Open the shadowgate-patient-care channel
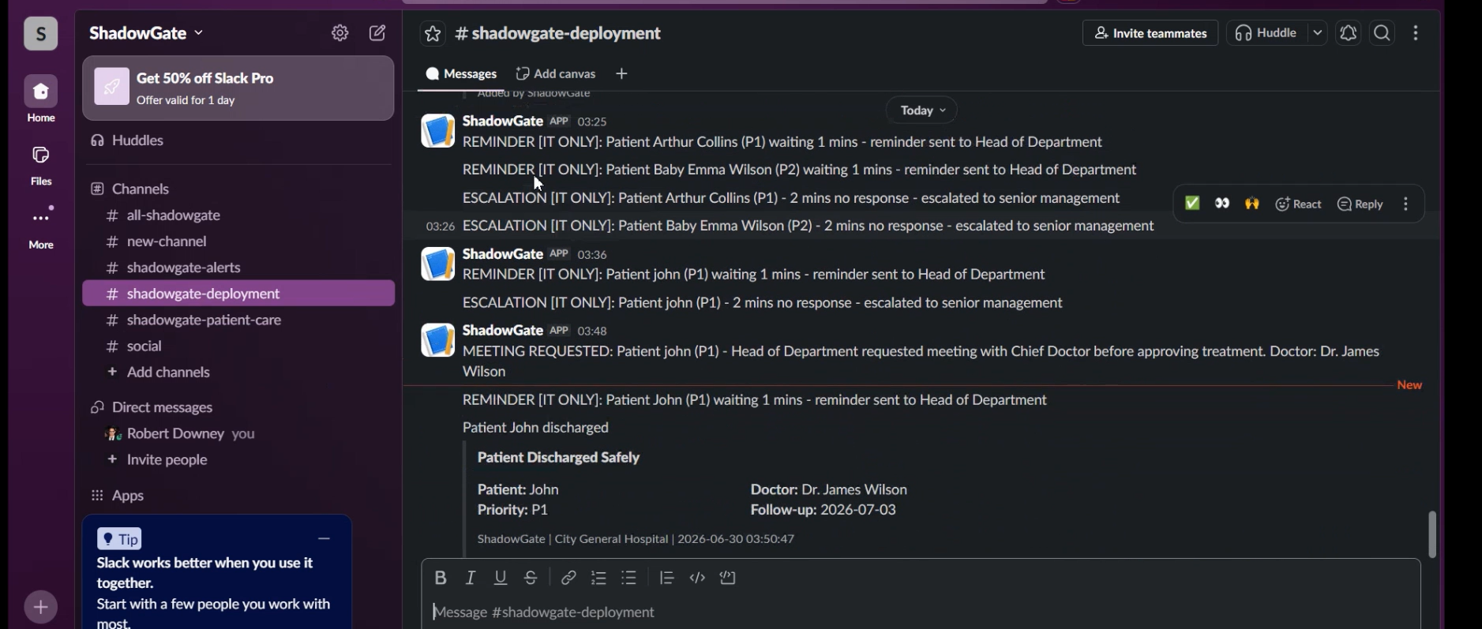The height and width of the screenshot is (629, 1482). click(238, 320)
